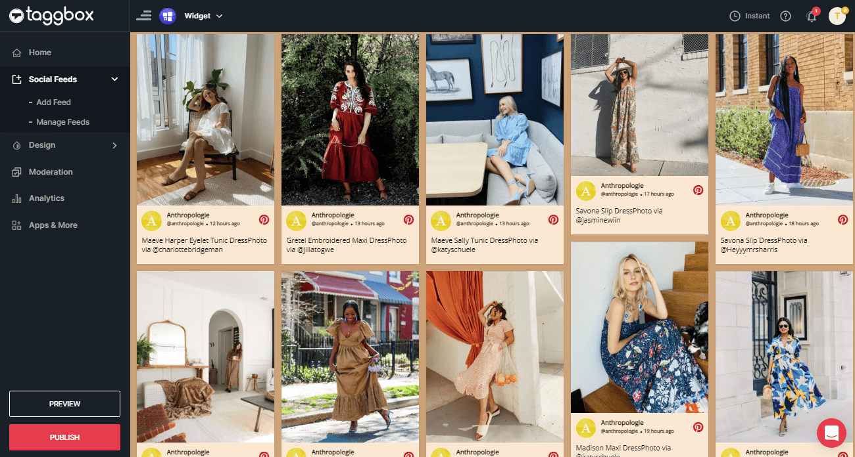
Task: Click the Taggbox logo
Action: pyautogui.click(x=51, y=16)
